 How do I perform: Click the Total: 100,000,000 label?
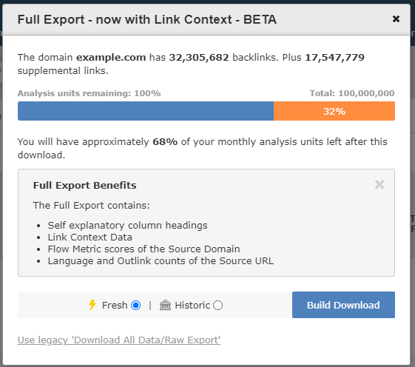point(352,93)
